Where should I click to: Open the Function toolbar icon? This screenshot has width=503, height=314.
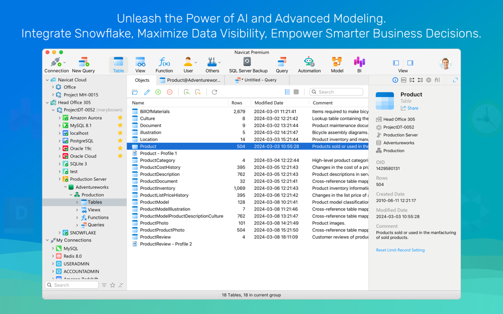click(164, 65)
